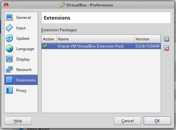
Task: Click the General monitor icon in sidebar
Action: click(9, 18)
